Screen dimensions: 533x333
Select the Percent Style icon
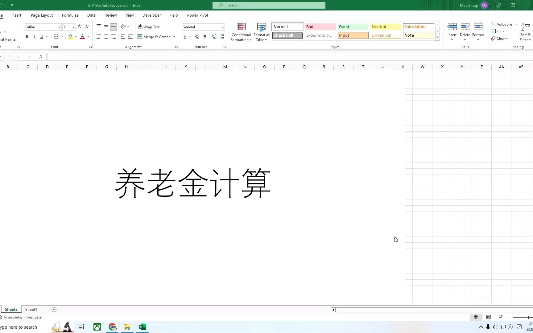tap(197, 37)
